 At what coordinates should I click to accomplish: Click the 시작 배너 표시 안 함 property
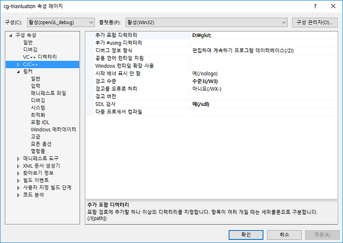click(118, 74)
